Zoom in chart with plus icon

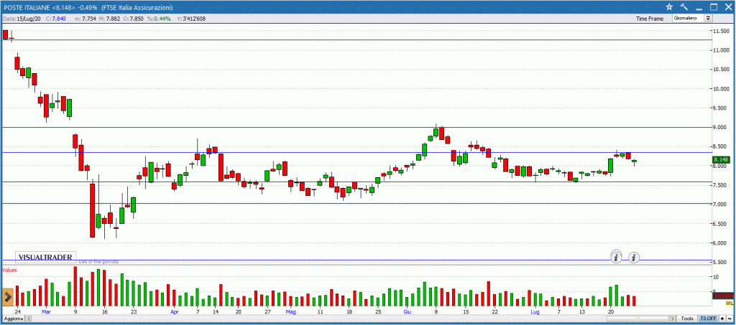pyautogui.click(x=722, y=319)
